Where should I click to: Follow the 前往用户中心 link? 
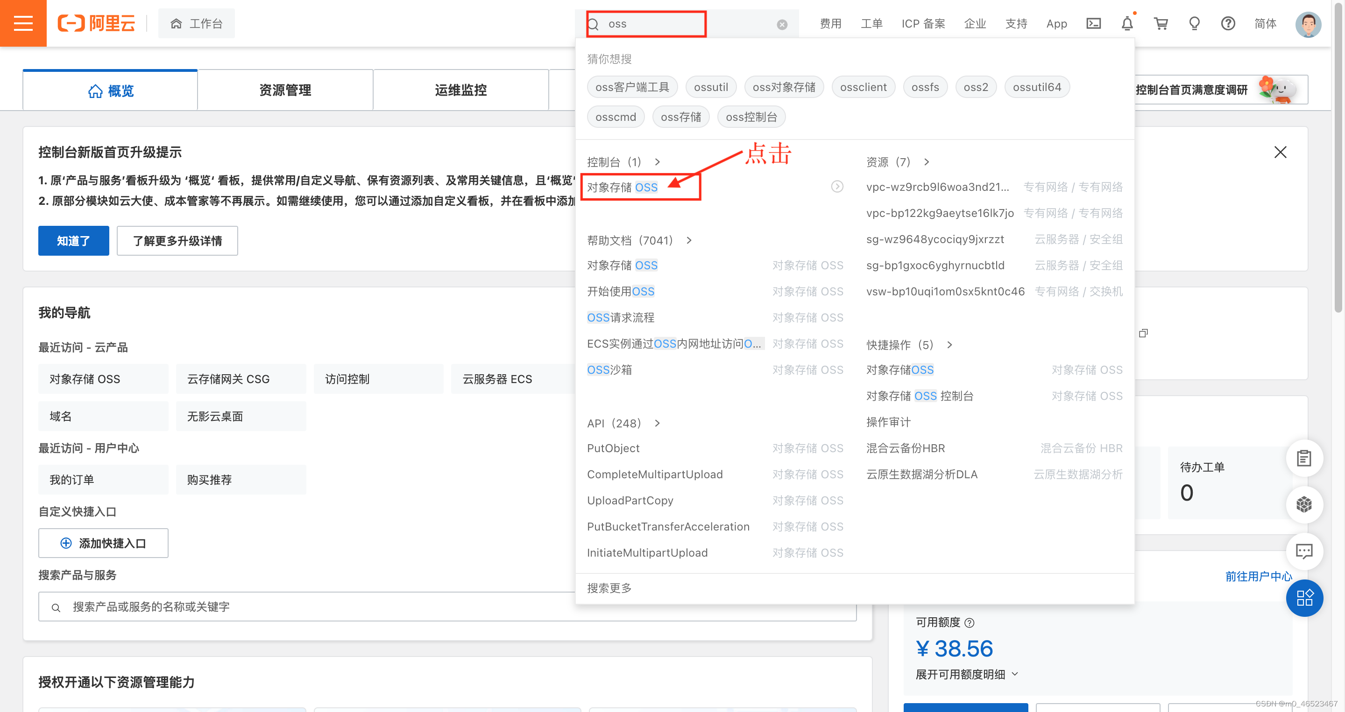(1258, 576)
